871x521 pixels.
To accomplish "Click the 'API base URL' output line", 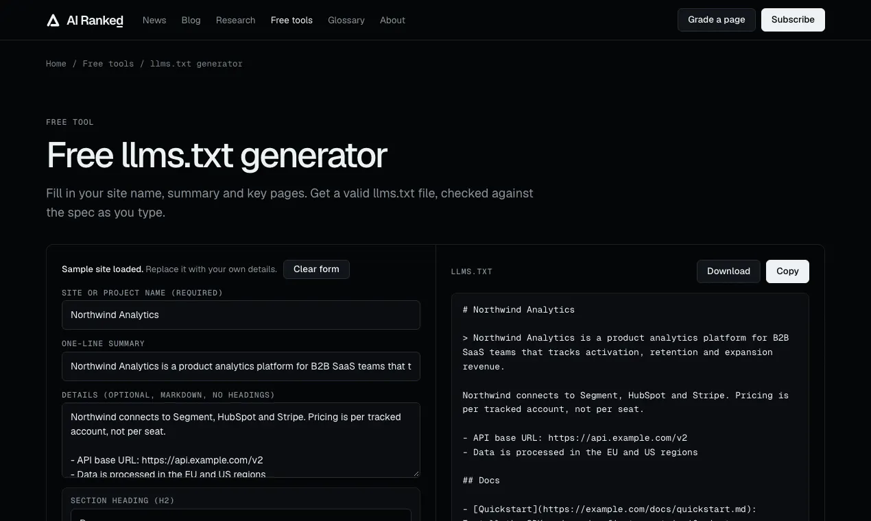I will pyautogui.click(x=575, y=438).
